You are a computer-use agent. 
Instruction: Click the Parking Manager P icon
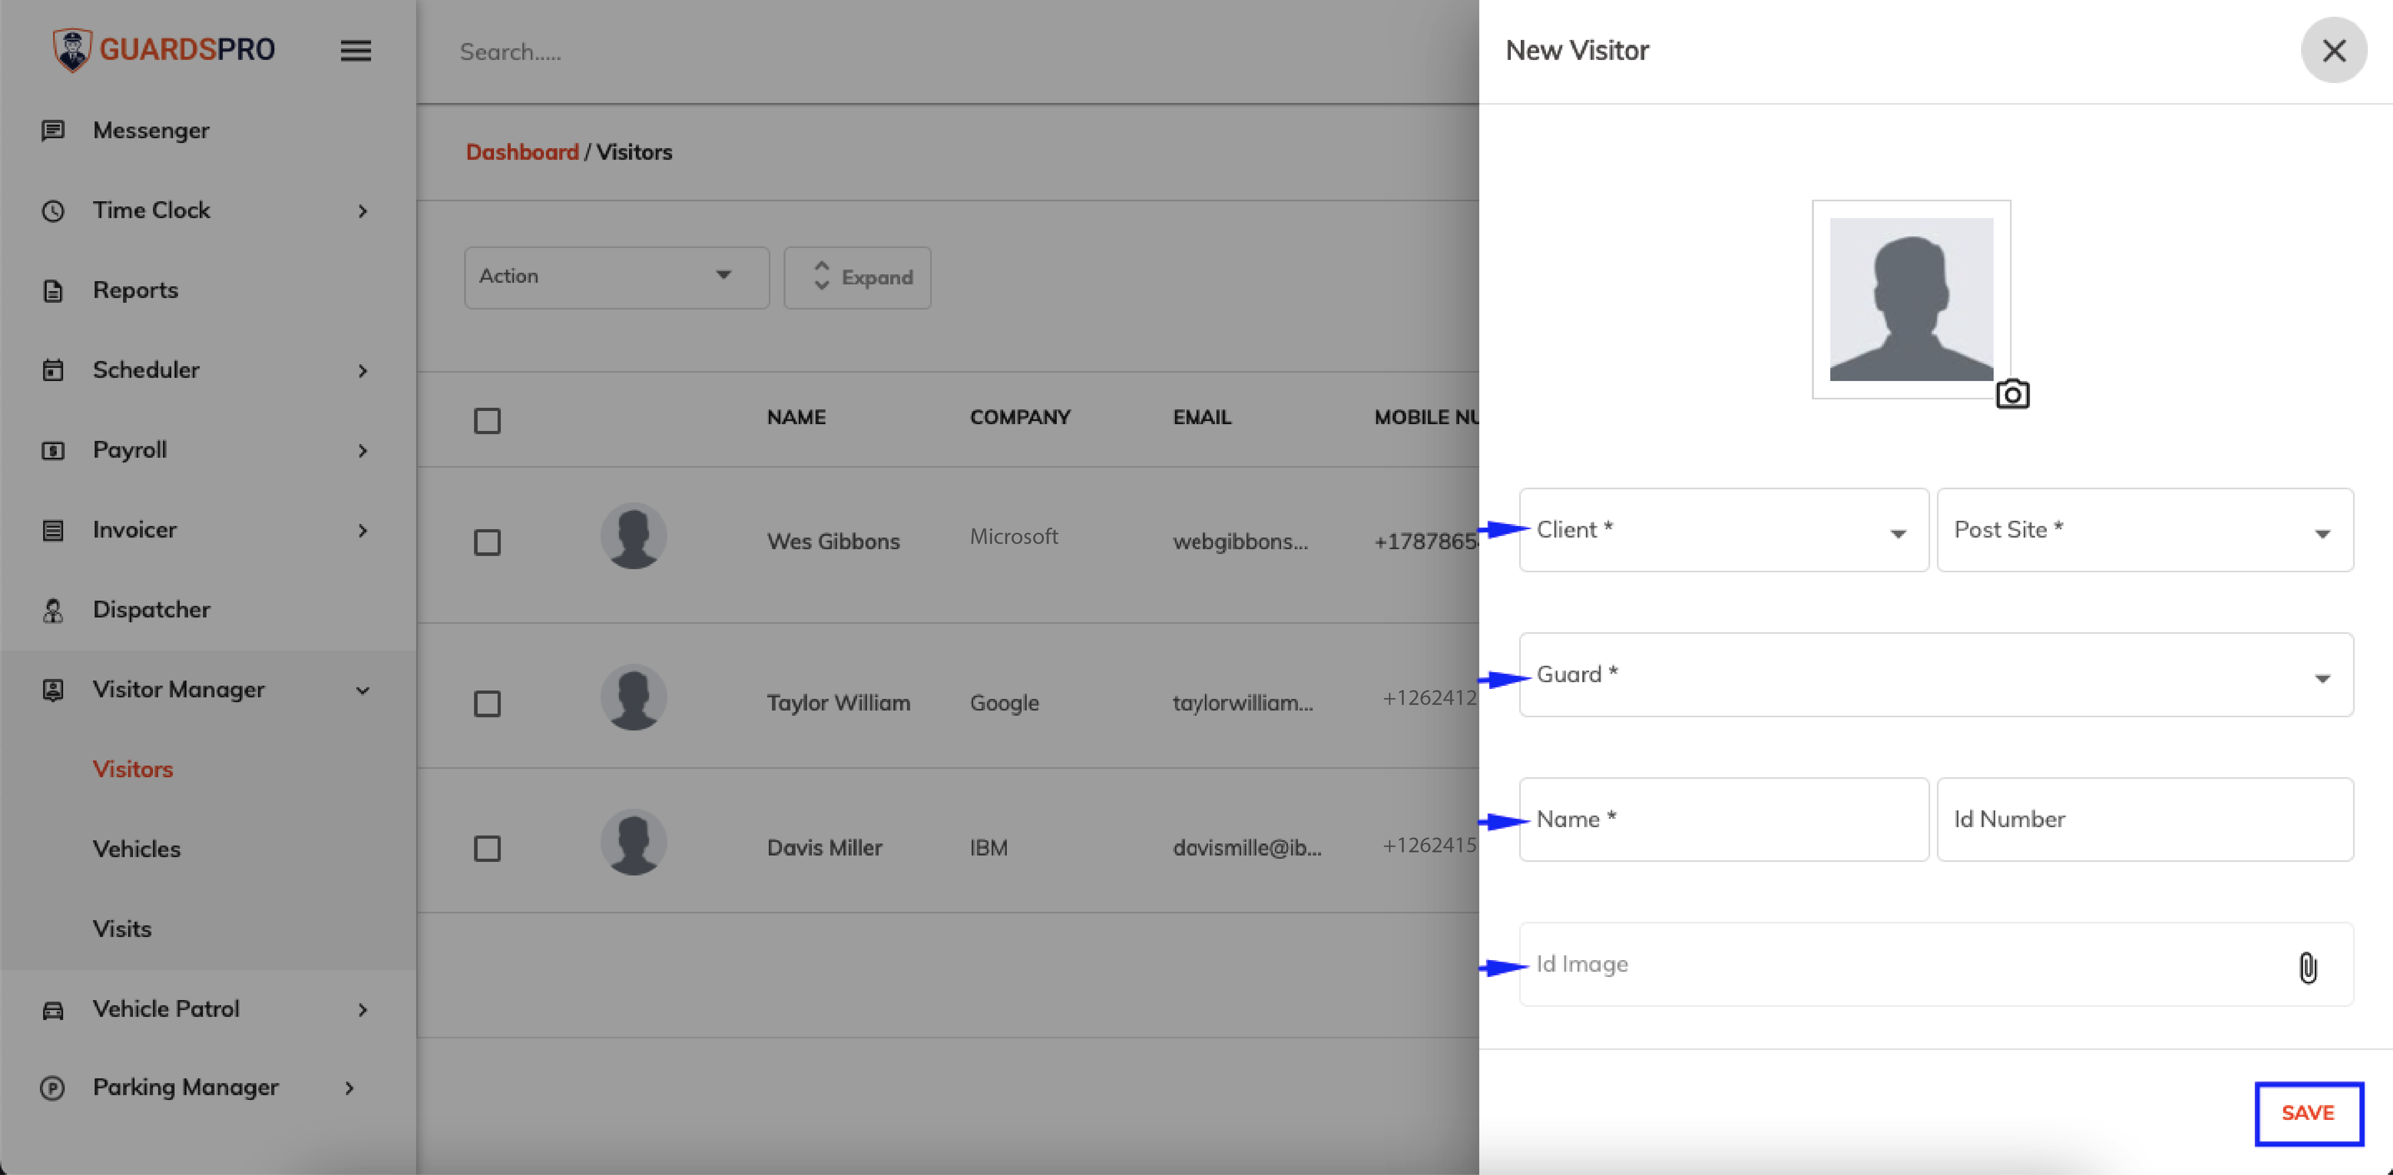coord(53,1087)
